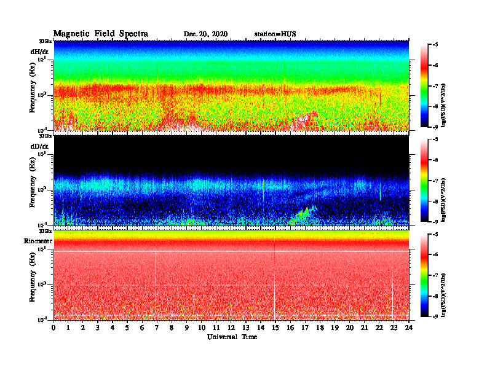Click hour 3 on the Universal Time axis
Screen dimensions: 487x376
tap(98, 327)
